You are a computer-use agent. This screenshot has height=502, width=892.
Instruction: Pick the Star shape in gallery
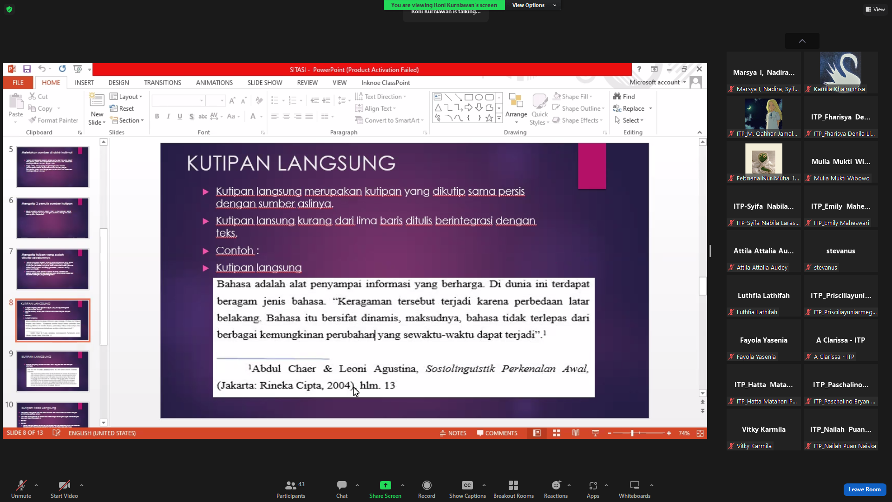pyautogui.click(x=489, y=118)
